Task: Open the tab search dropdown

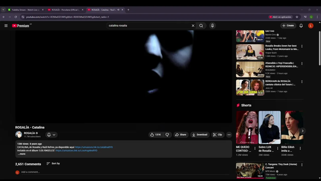Action: point(3,10)
